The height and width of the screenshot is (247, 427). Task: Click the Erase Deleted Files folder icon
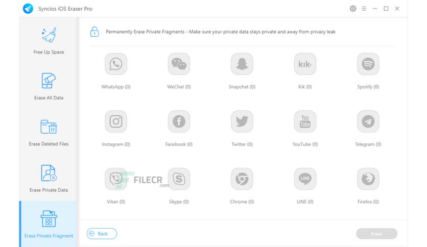pyautogui.click(x=49, y=127)
